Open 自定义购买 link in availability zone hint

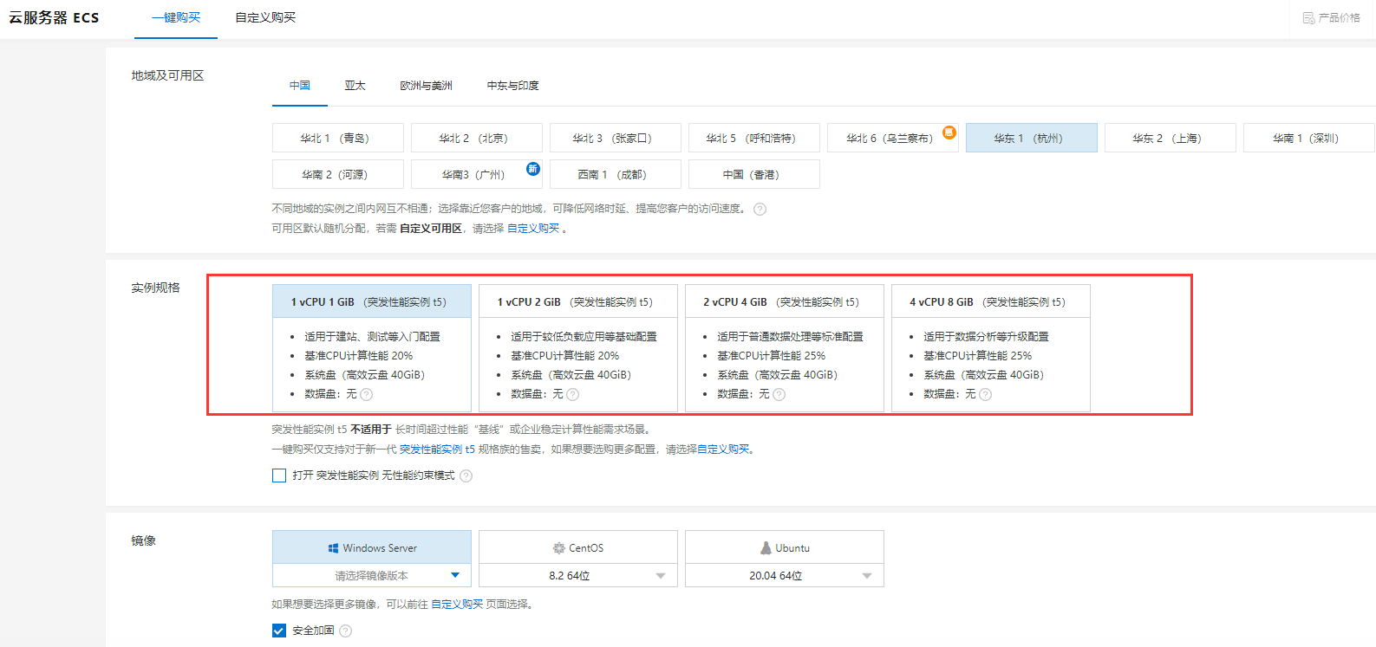pos(533,229)
